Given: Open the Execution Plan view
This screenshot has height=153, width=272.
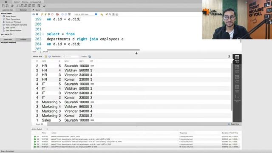Looking at the screenshot, I should point(237,99).
